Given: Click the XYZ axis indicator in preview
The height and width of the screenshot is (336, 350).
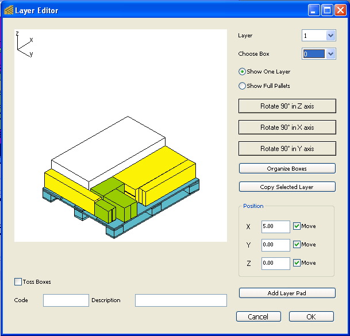Looking at the screenshot, I should 25,44.
